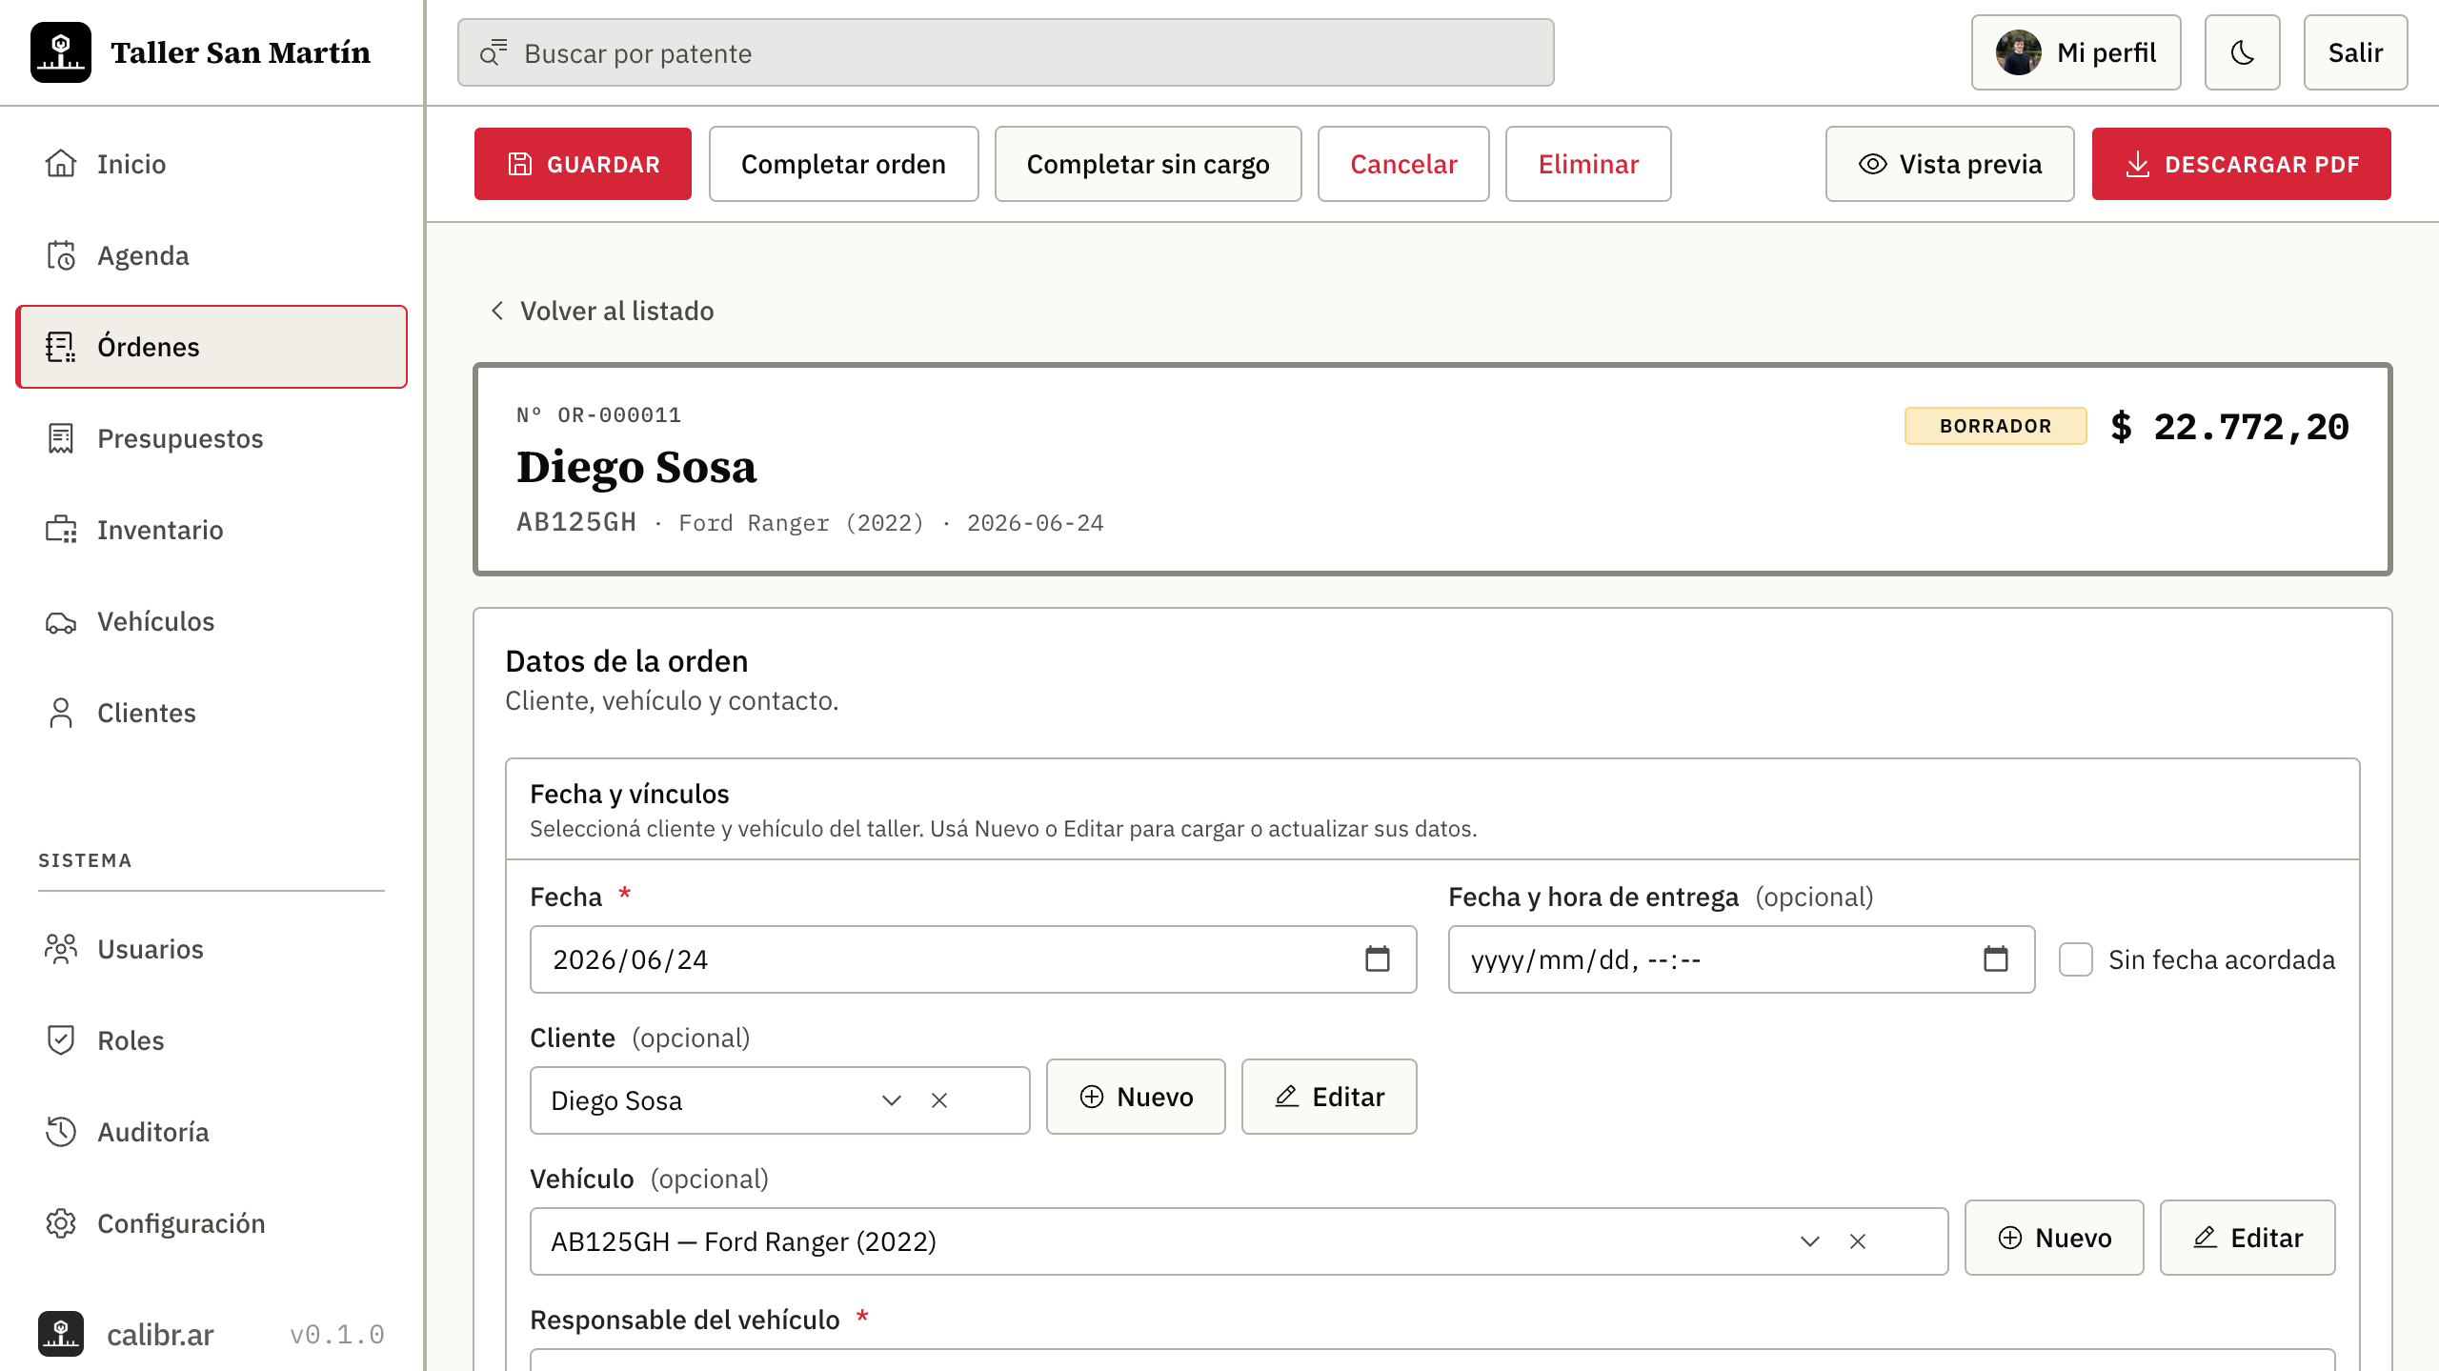
Task: Clear selected vehicle AB125GH
Action: 1858,1241
